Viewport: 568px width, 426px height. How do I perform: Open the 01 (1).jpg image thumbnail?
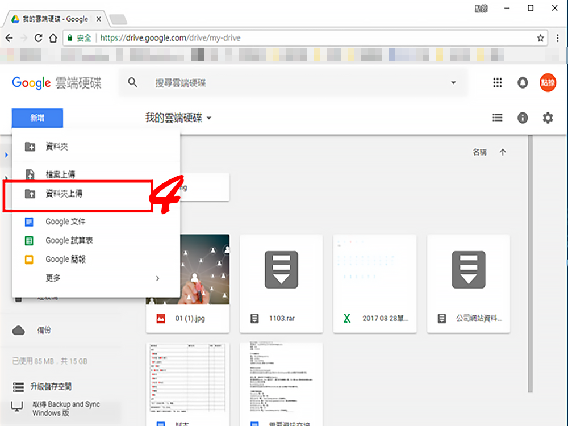tap(187, 269)
